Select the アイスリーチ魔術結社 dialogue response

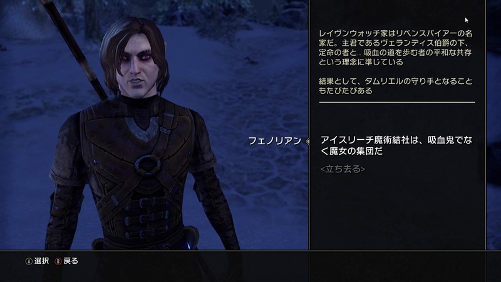pos(396,145)
